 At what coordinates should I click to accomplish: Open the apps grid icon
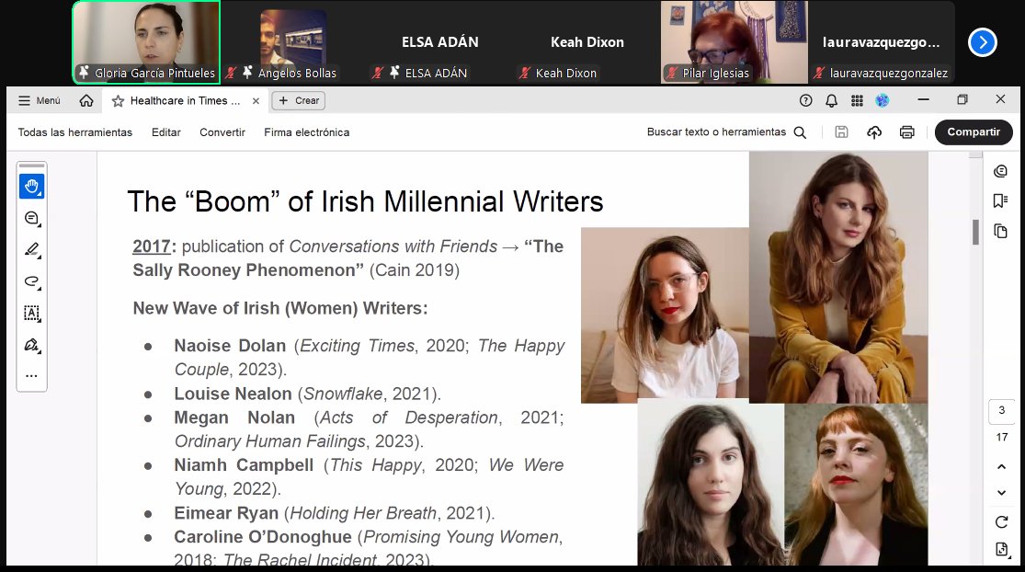tap(857, 100)
